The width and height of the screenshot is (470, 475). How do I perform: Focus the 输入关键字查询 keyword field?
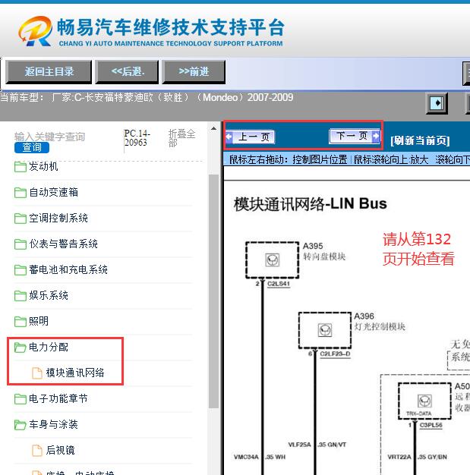click(x=49, y=137)
